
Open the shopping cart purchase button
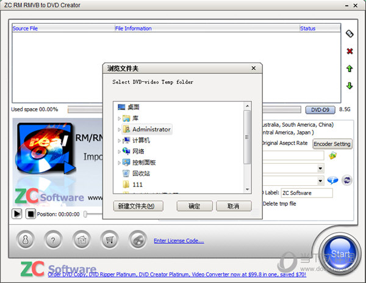tap(109, 240)
